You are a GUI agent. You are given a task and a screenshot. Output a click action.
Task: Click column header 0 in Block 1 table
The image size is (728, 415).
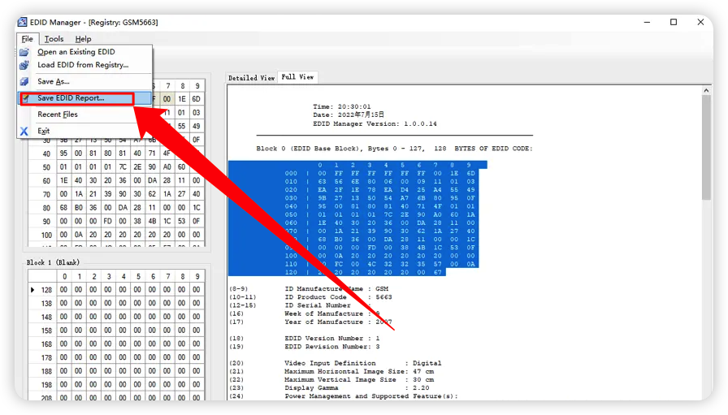coord(64,277)
